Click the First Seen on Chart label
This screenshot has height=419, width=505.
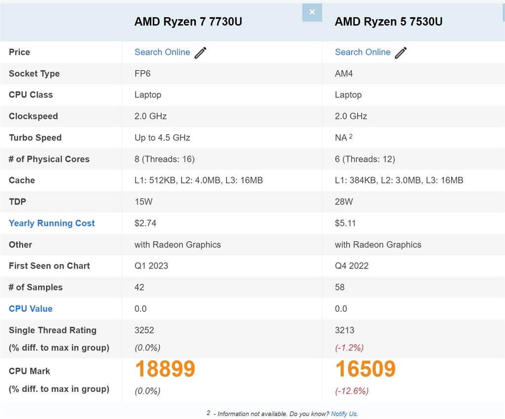pos(49,266)
